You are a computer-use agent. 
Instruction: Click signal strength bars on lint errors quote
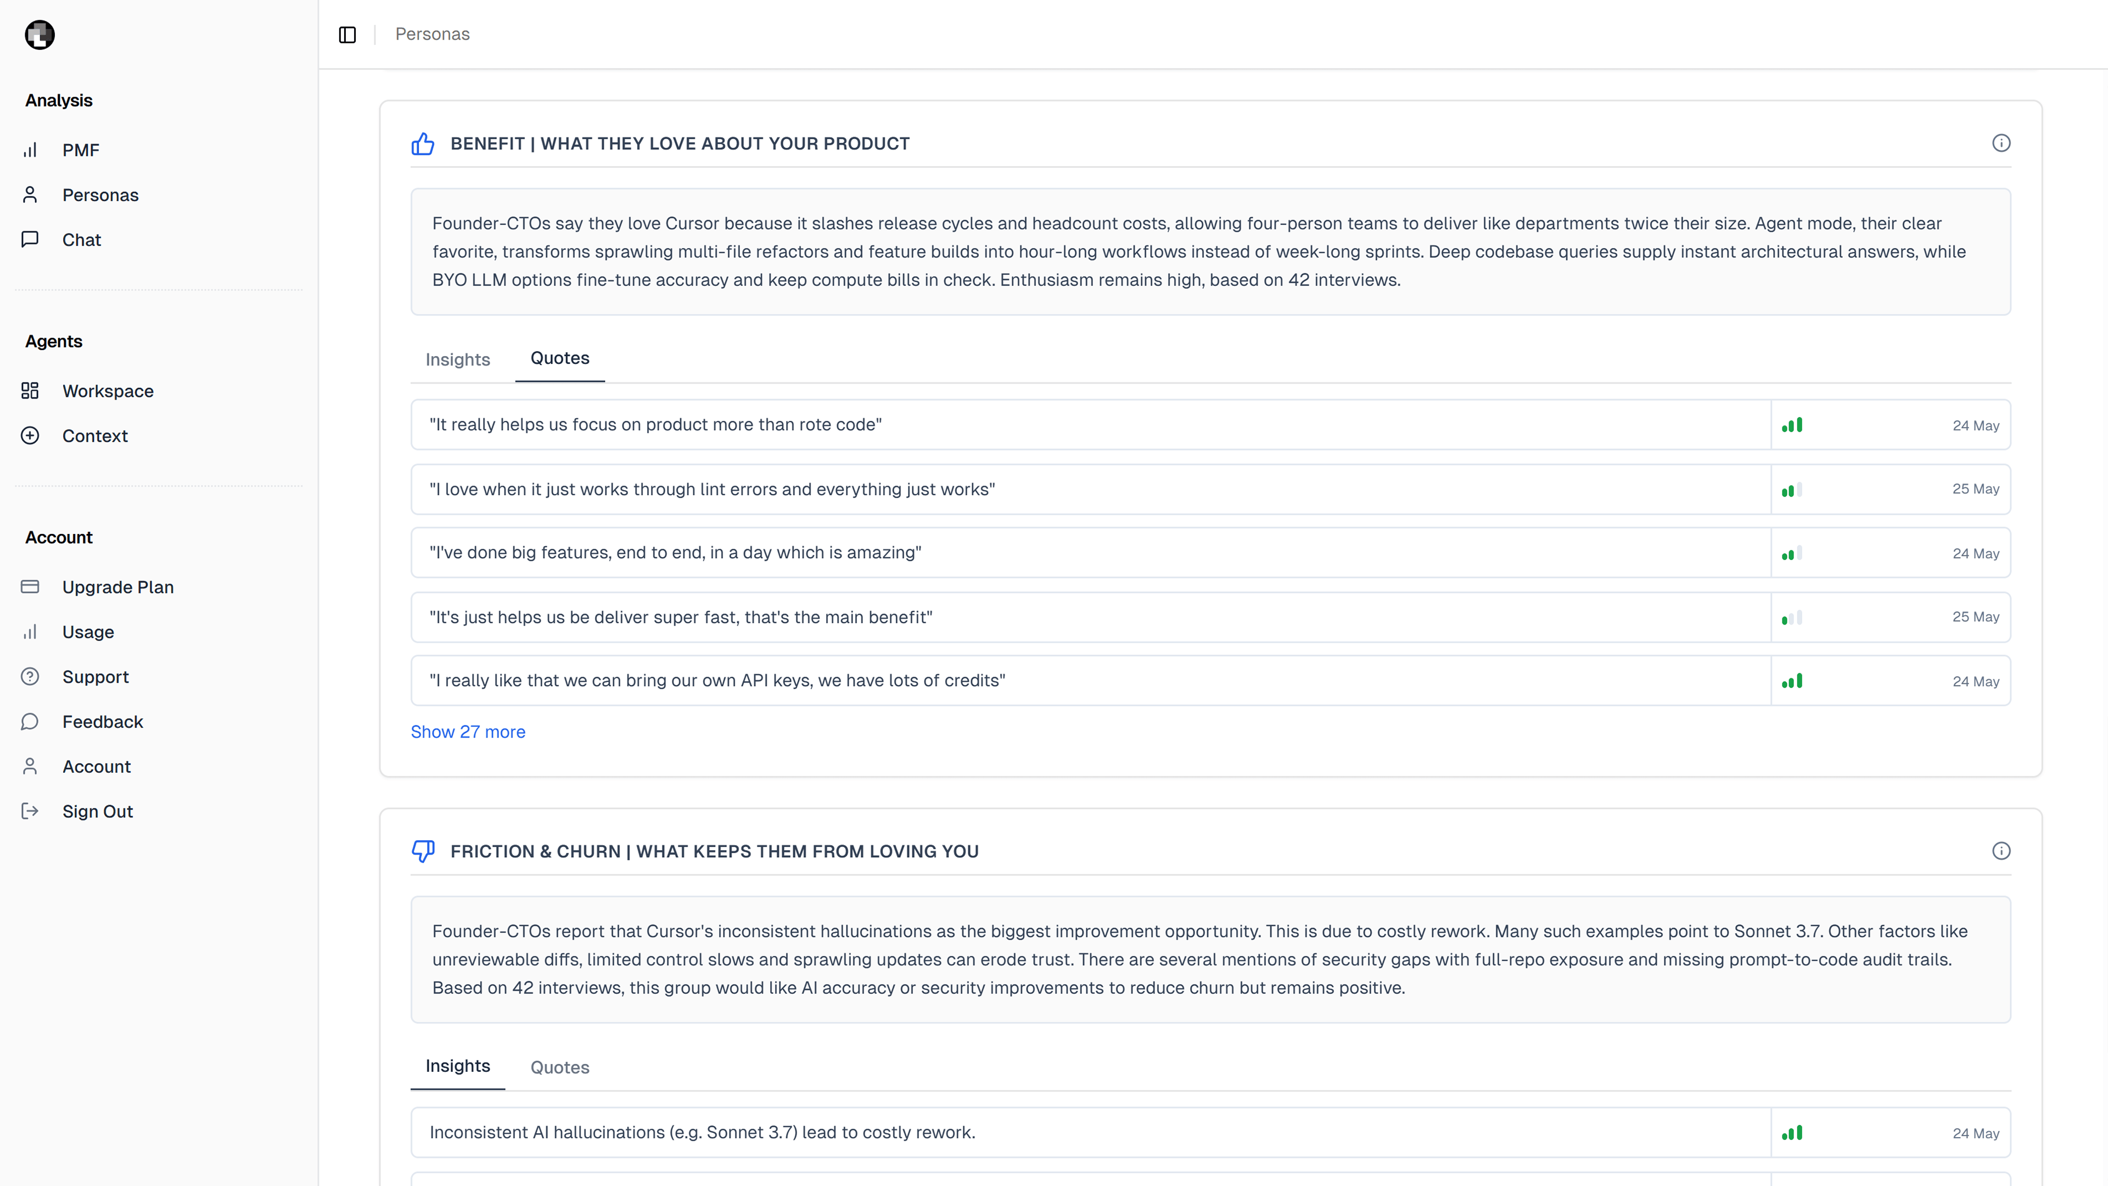coord(1792,489)
